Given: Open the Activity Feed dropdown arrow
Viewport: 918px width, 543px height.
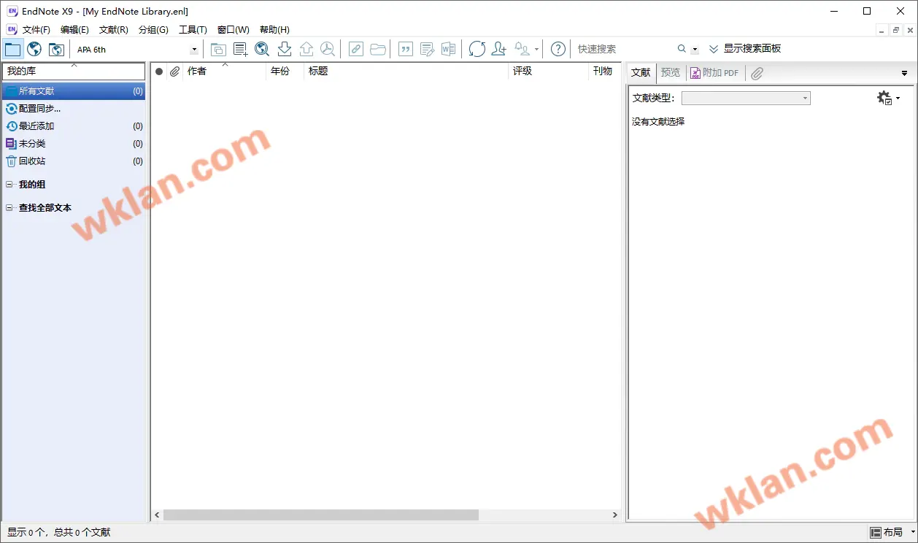Looking at the screenshot, I should coord(536,50).
